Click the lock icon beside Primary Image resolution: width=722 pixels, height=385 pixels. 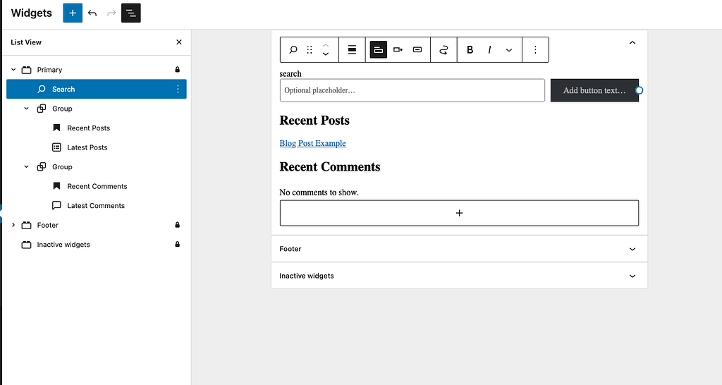pos(177,70)
